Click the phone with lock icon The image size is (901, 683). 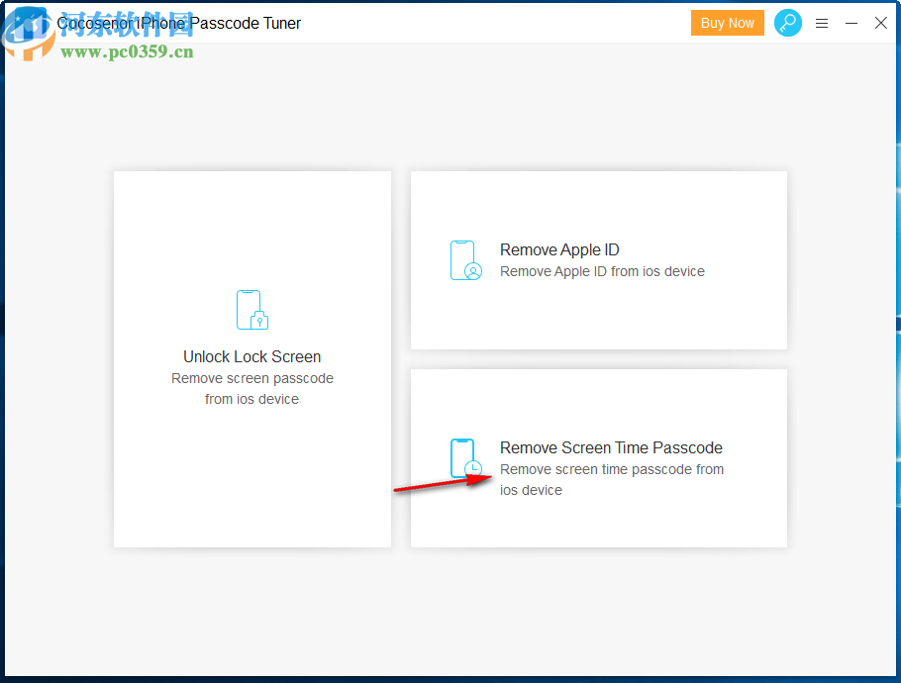pos(252,310)
